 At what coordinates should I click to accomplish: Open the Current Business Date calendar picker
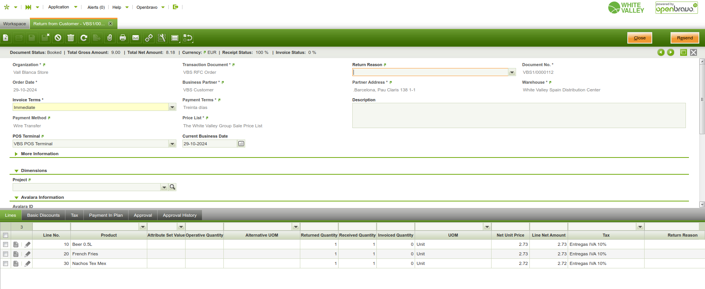pos(241,144)
